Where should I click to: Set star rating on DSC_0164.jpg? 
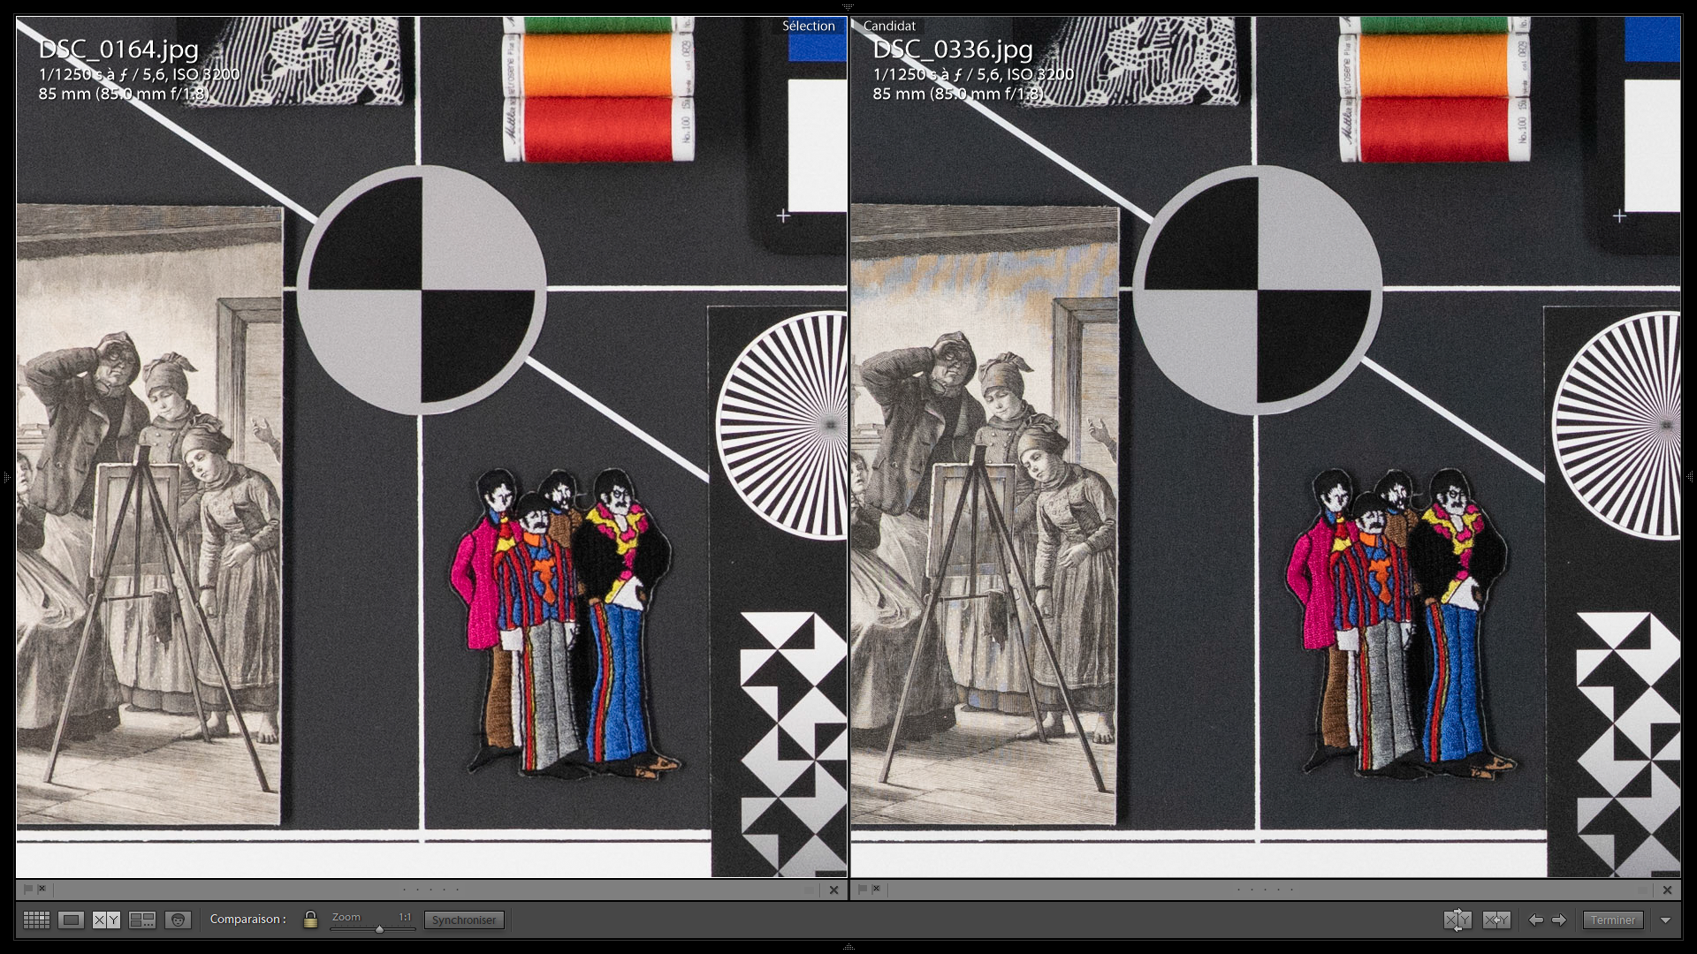pos(430,890)
